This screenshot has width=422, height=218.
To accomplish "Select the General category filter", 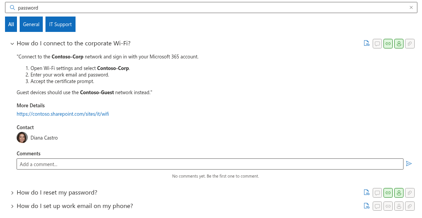I will 31,24.
